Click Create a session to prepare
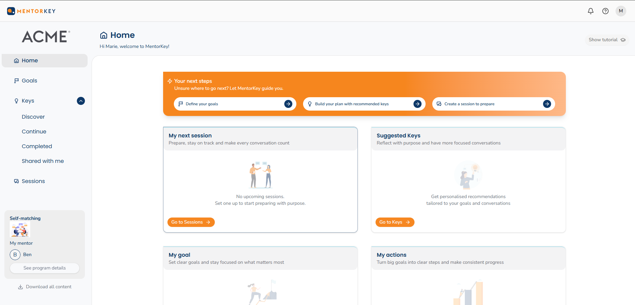 tap(494, 104)
